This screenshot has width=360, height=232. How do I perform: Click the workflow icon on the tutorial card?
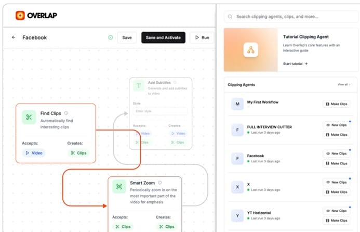pyautogui.click(x=251, y=49)
